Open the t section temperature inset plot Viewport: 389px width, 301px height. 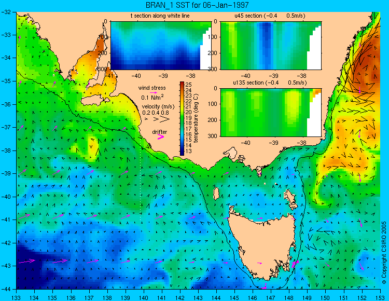click(161, 46)
